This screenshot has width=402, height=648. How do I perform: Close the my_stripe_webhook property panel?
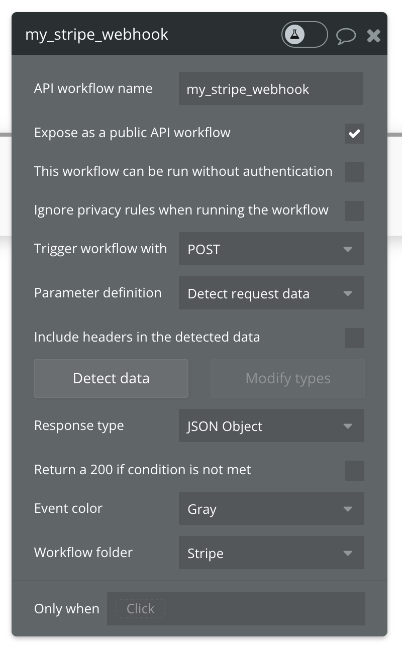(373, 36)
